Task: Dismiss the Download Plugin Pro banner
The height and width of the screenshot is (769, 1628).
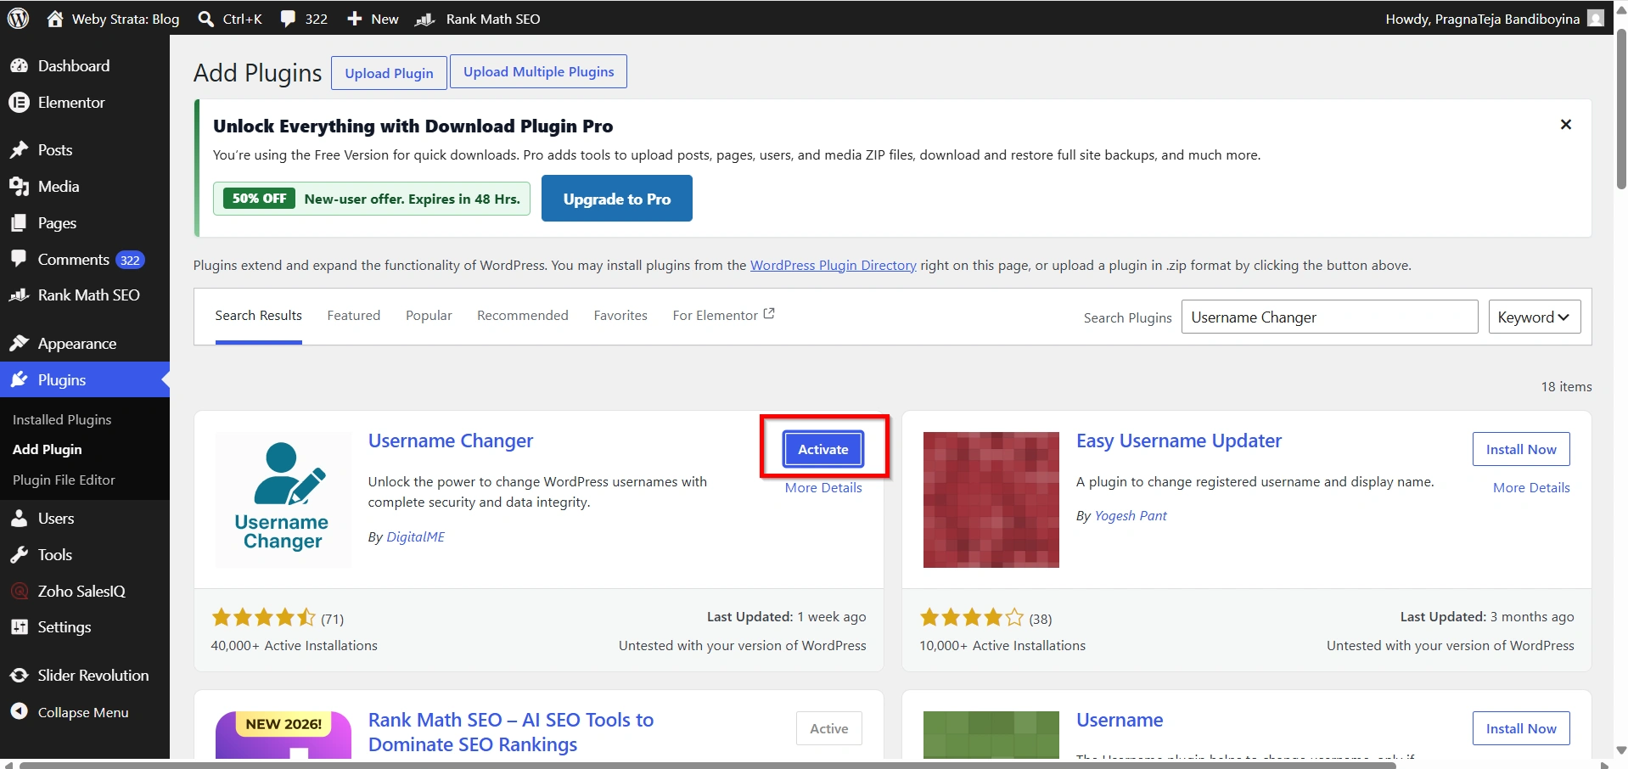Action: 1566,125
